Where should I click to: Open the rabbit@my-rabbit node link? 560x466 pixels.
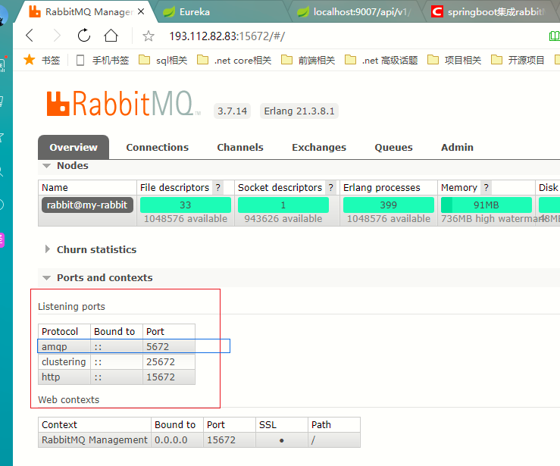87,205
